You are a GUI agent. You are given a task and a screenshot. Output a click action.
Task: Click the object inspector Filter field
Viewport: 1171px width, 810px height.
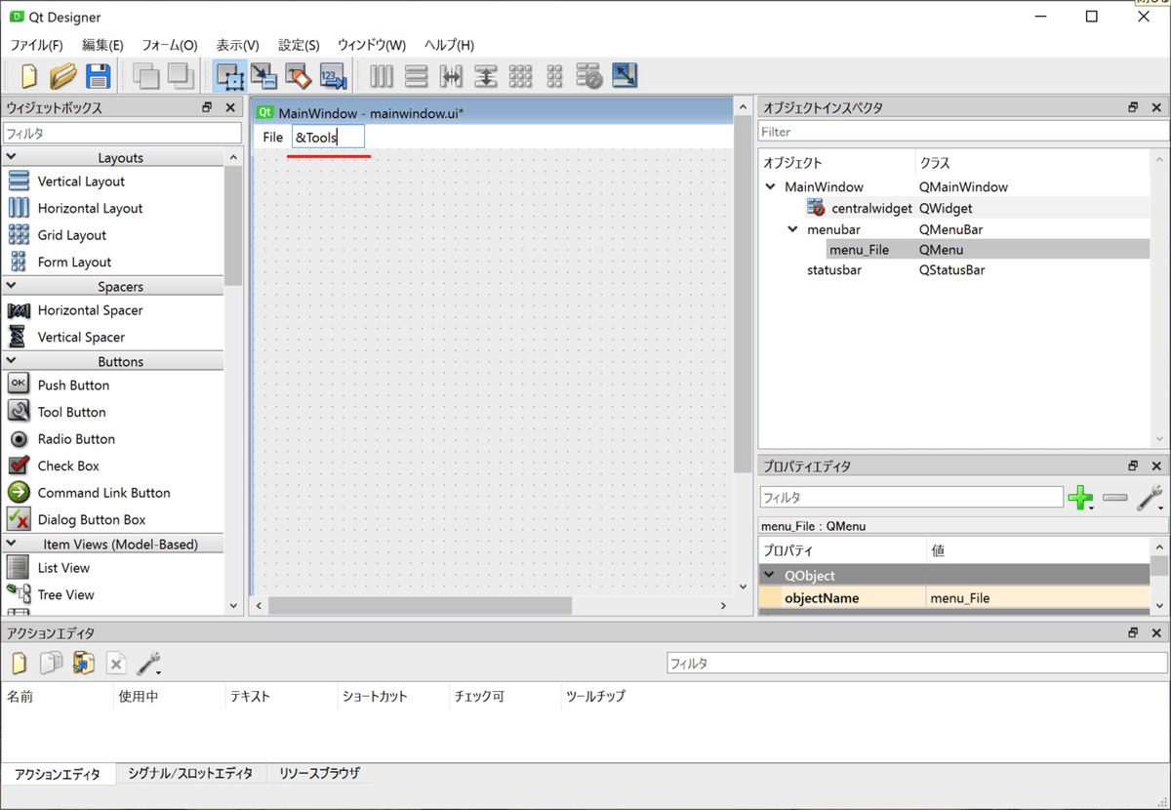click(x=962, y=132)
